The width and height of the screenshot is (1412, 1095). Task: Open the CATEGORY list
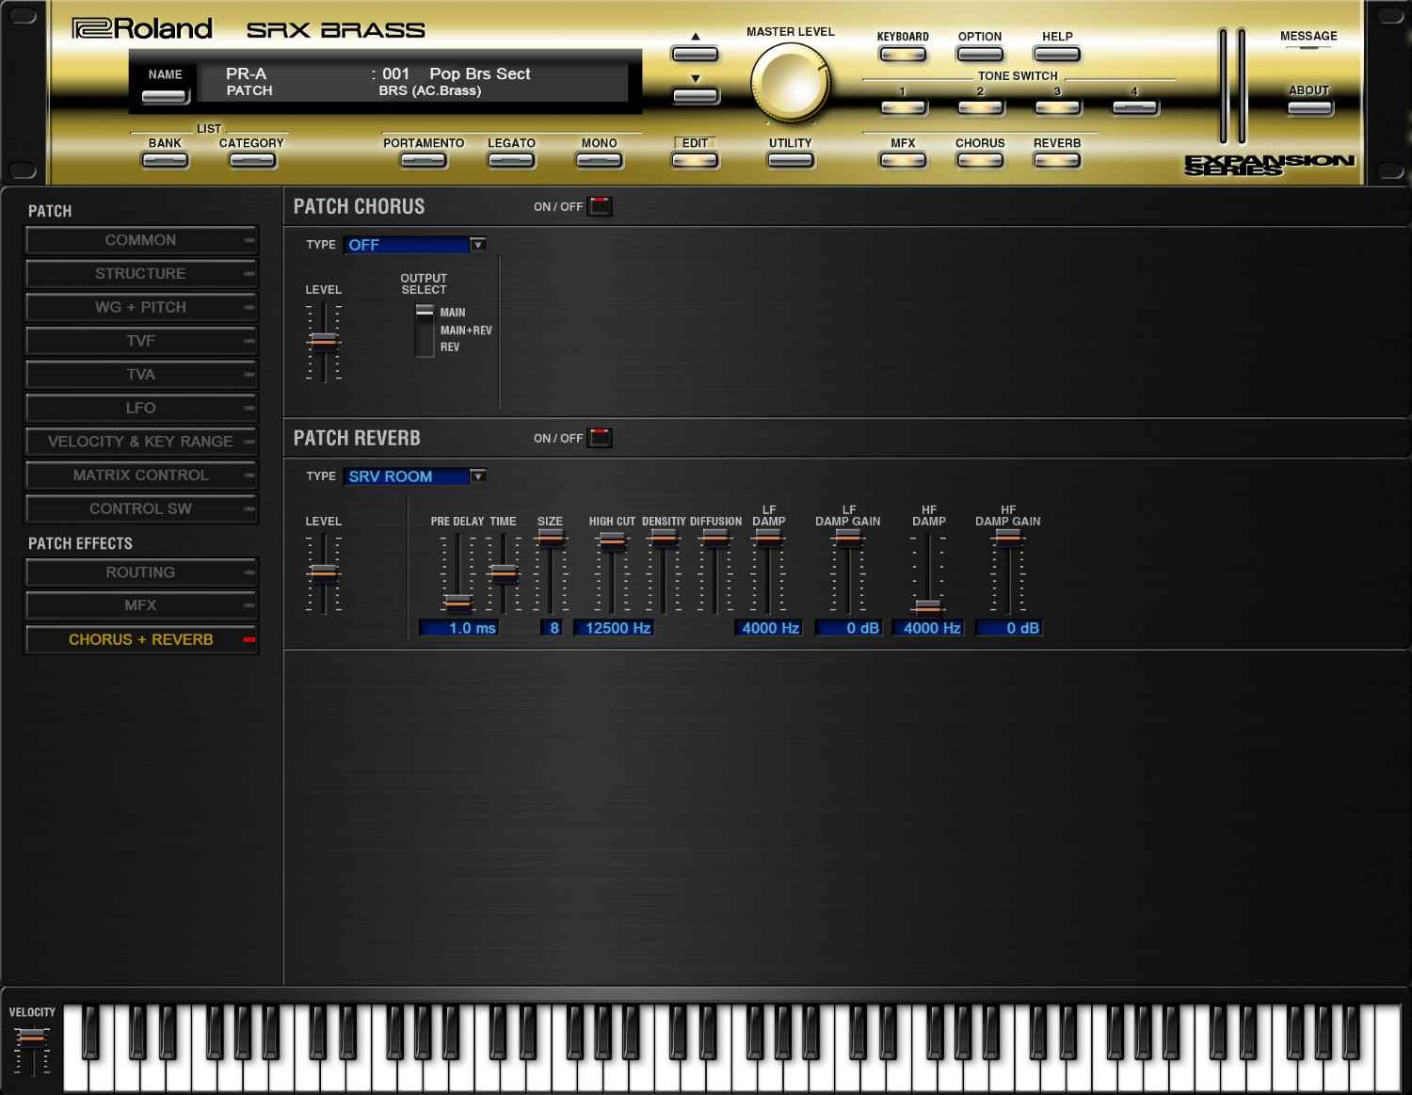(251, 160)
